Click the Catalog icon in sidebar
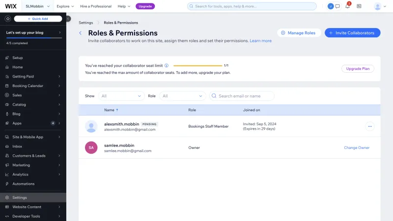 tap(7, 105)
